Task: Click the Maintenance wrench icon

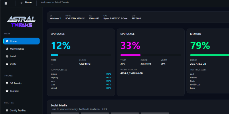Action: [x=7, y=49]
